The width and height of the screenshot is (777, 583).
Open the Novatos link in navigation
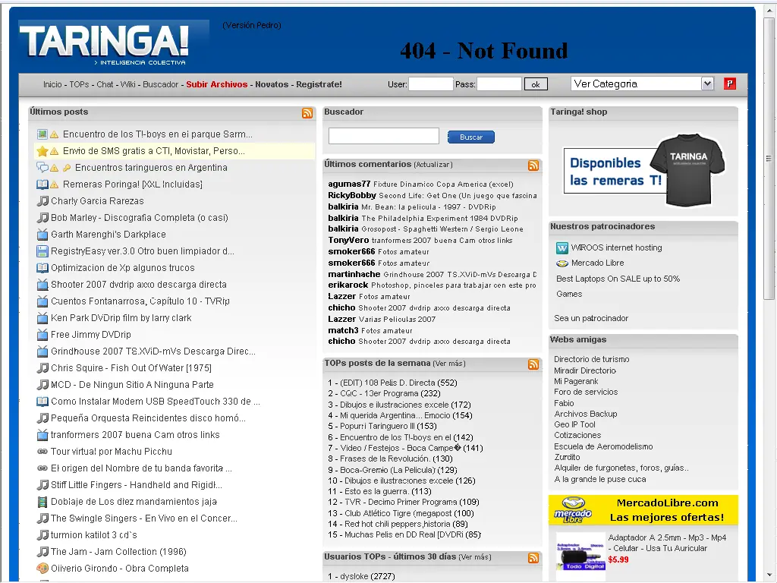[x=272, y=84]
